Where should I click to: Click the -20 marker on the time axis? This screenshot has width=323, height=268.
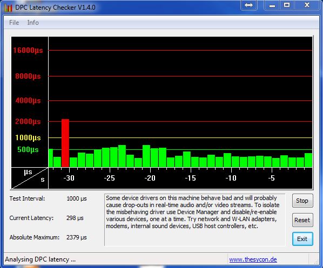[150, 178]
